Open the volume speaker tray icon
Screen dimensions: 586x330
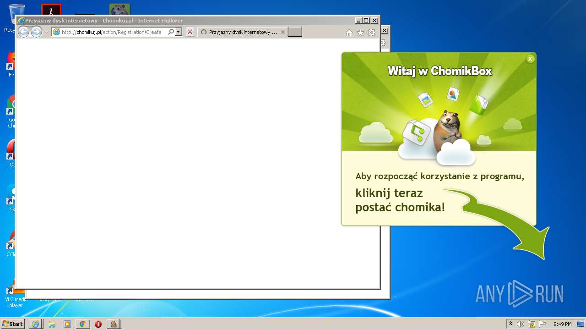point(521,324)
